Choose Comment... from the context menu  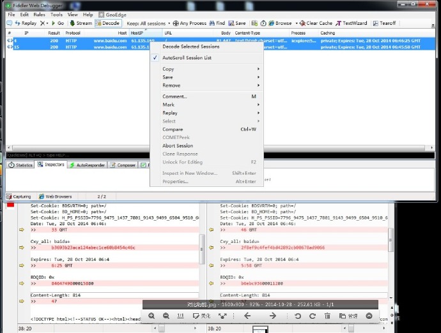coord(206,96)
